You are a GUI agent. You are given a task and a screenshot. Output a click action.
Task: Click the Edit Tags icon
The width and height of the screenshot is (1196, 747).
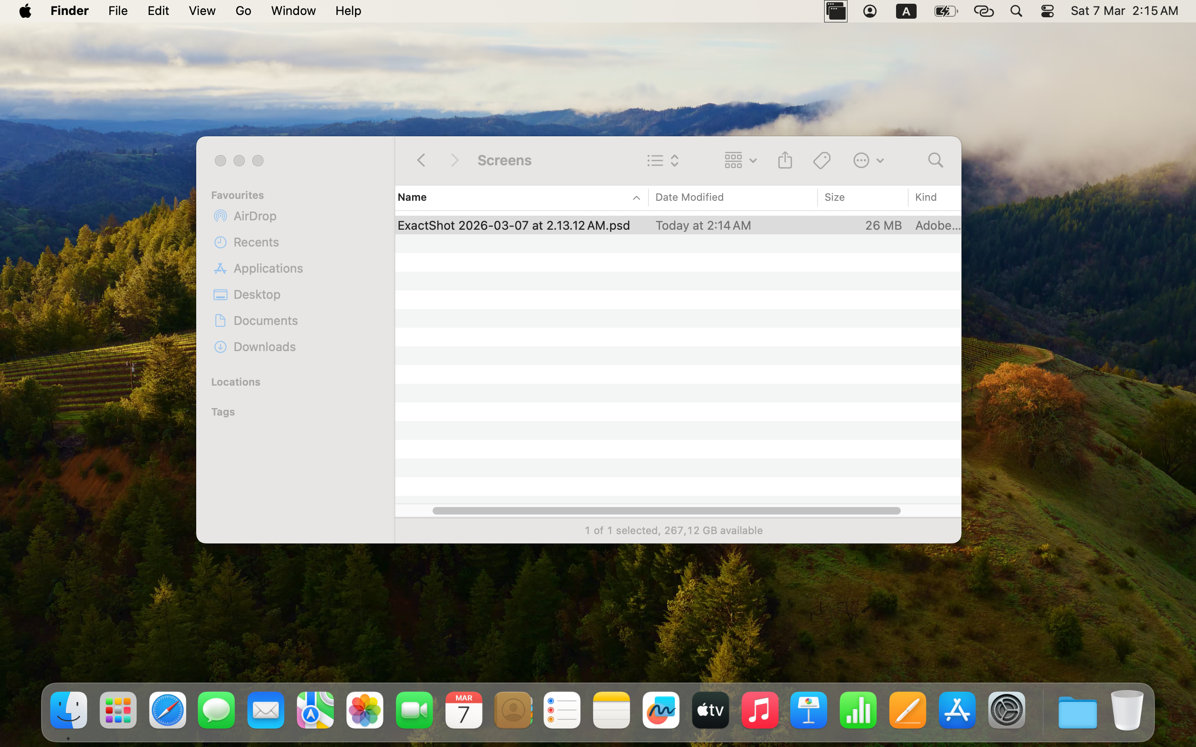click(822, 160)
